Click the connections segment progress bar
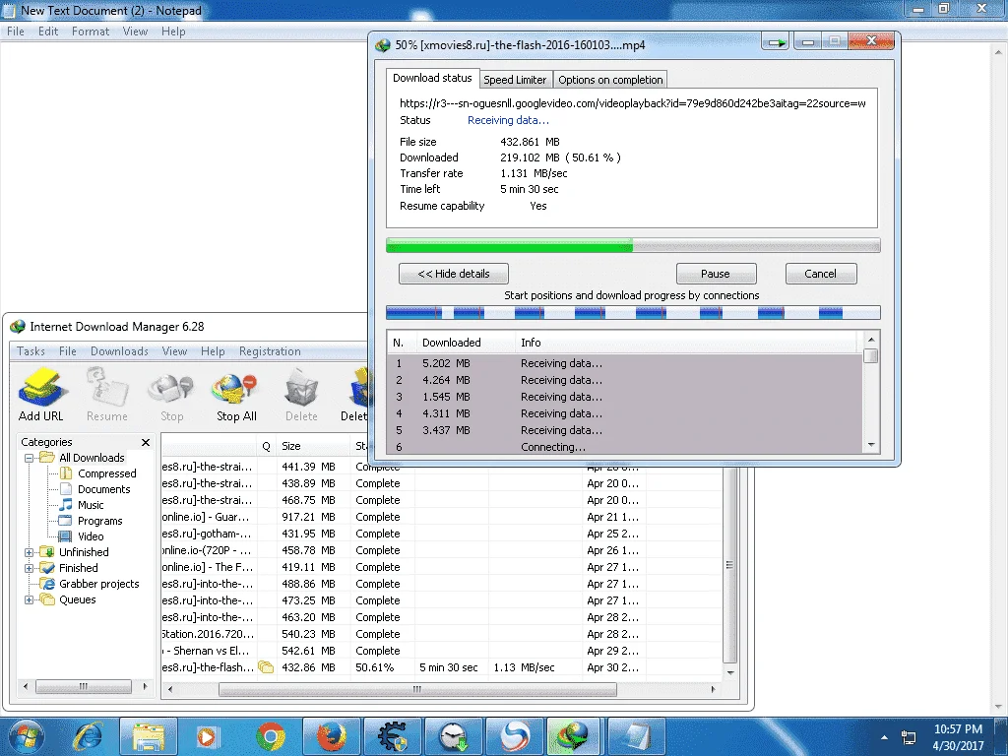 tap(633, 313)
